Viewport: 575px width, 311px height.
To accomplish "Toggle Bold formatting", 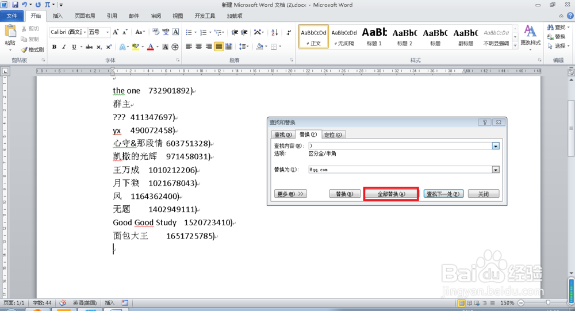I will [x=54, y=47].
